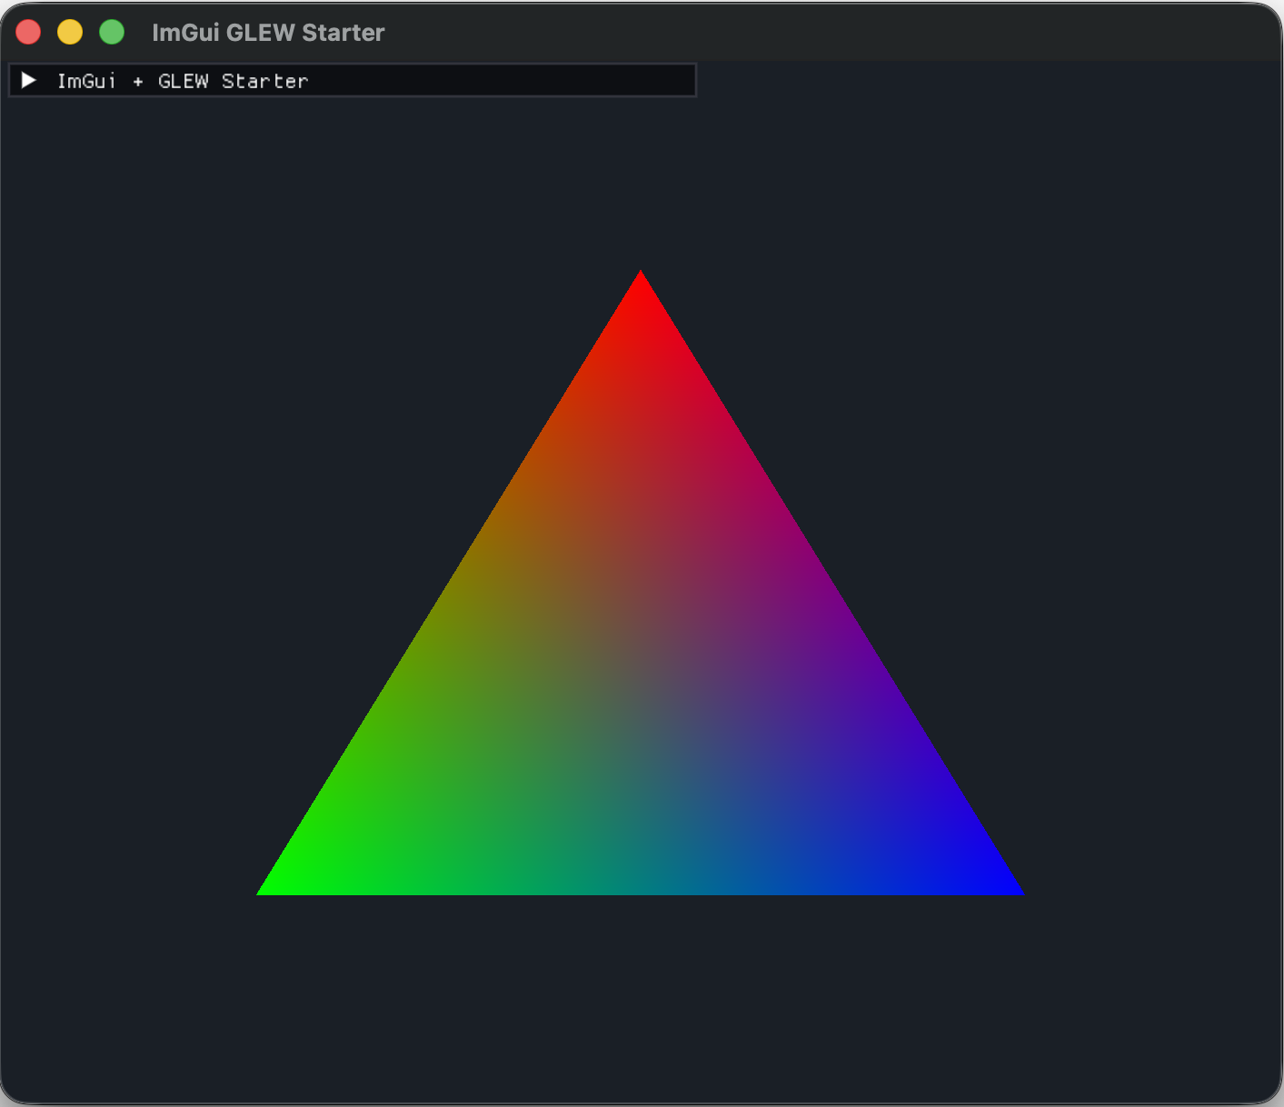Click the ImGui + GLEW Starter title bar
The width and height of the screenshot is (1284, 1107).
tap(353, 80)
